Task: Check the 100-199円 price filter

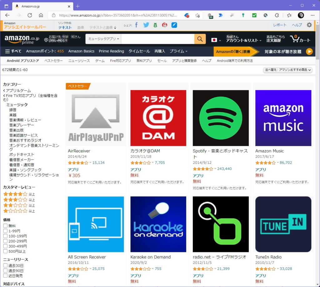Action: coord(5,236)
